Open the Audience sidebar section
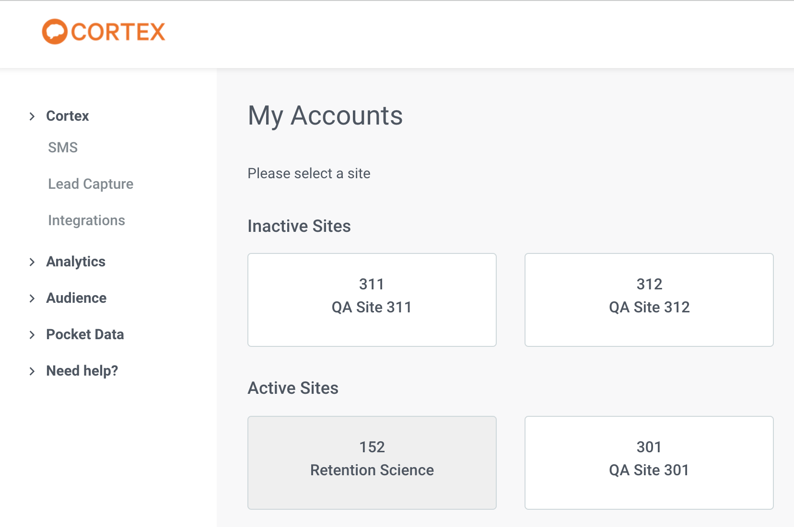Viewport: 794px width, 527px height. click(x=76, y=298)
